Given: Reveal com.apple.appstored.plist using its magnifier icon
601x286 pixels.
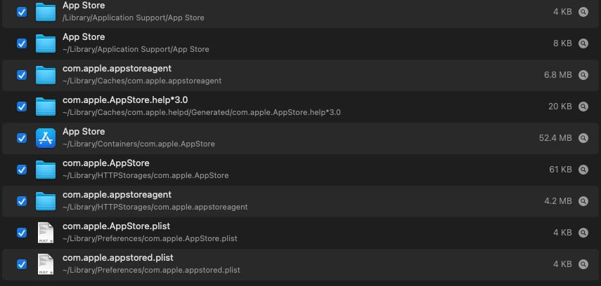Looking at the screenshot, I should coord(583,264).
